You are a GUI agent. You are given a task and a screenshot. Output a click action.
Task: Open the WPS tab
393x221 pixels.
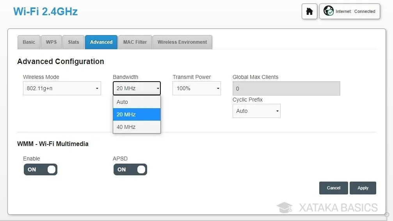(52, 42)
